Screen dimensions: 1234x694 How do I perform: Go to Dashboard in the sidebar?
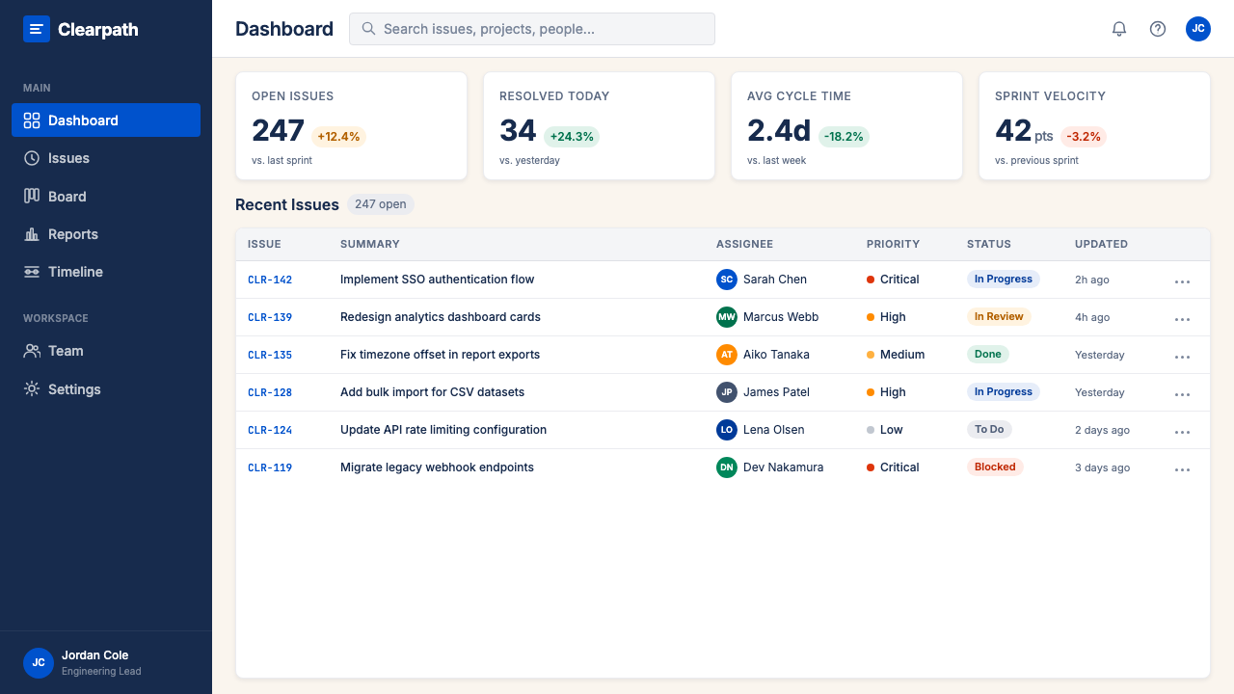106,120
